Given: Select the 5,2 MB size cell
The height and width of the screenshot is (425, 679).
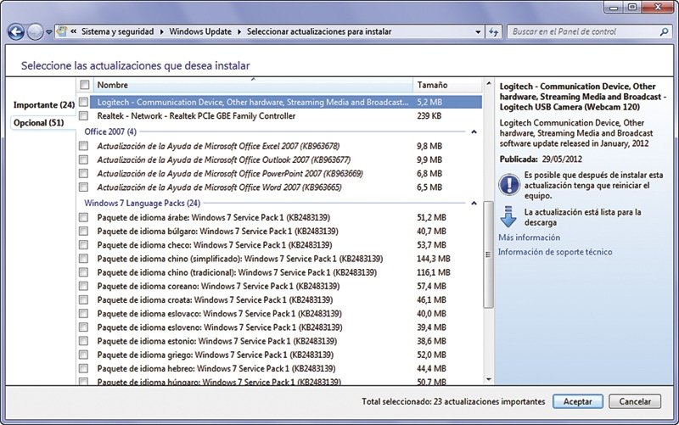Looking at the screenshot, I should [x=429, y=102].
